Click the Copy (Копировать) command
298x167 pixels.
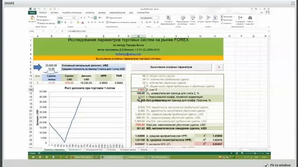point(43,20)
